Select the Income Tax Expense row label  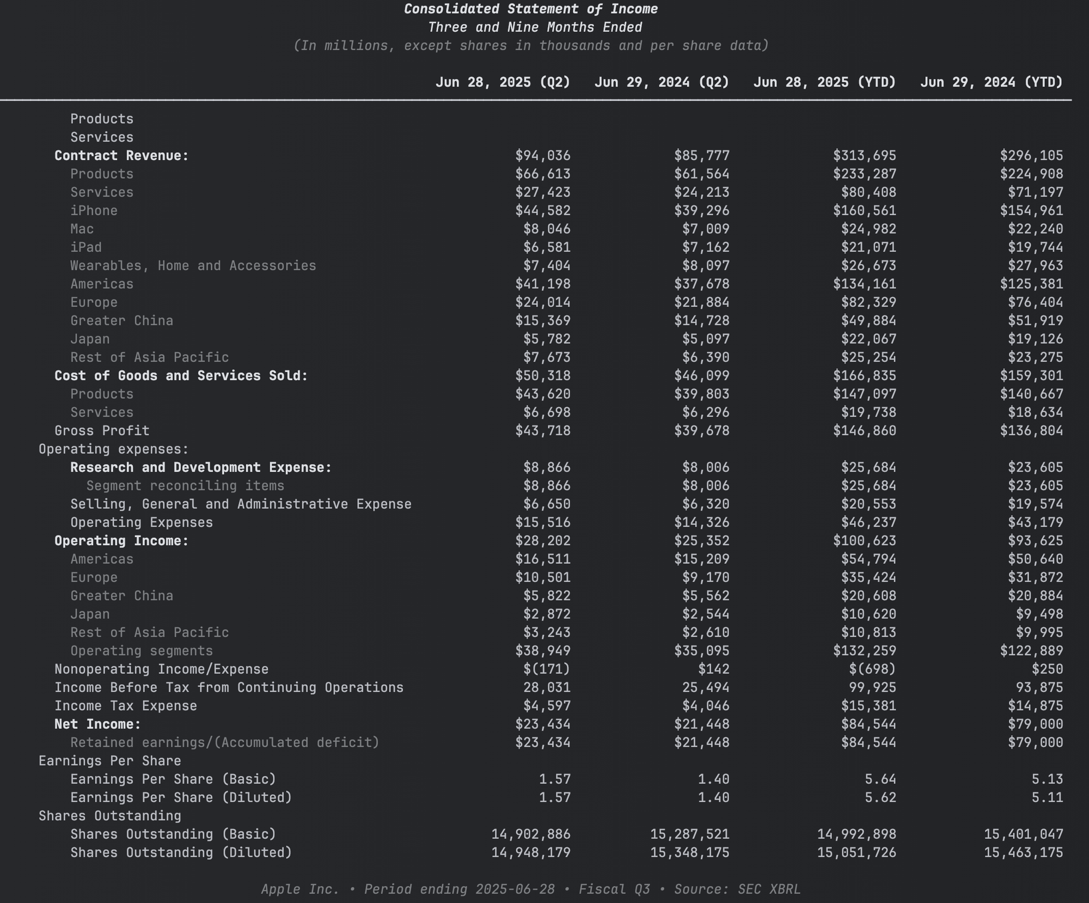(125, 706)
